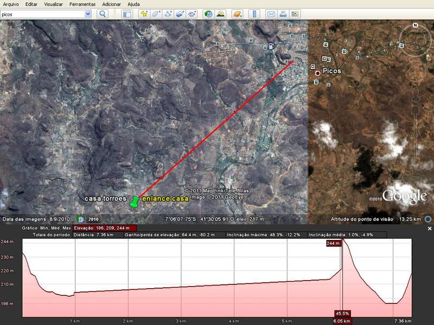Click 'Ganho/perda de elevação' field

(174, 235)
